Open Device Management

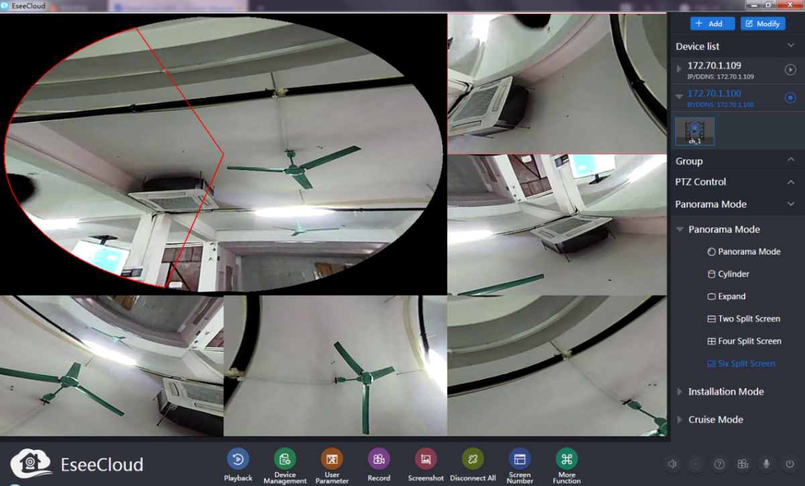pos(285,459)
